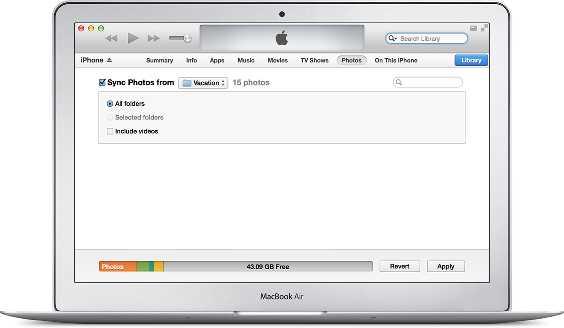This screenshot has height=328, width=564.
Task: Choose the Selected folders radio button
Action: (x=110, y=117)
